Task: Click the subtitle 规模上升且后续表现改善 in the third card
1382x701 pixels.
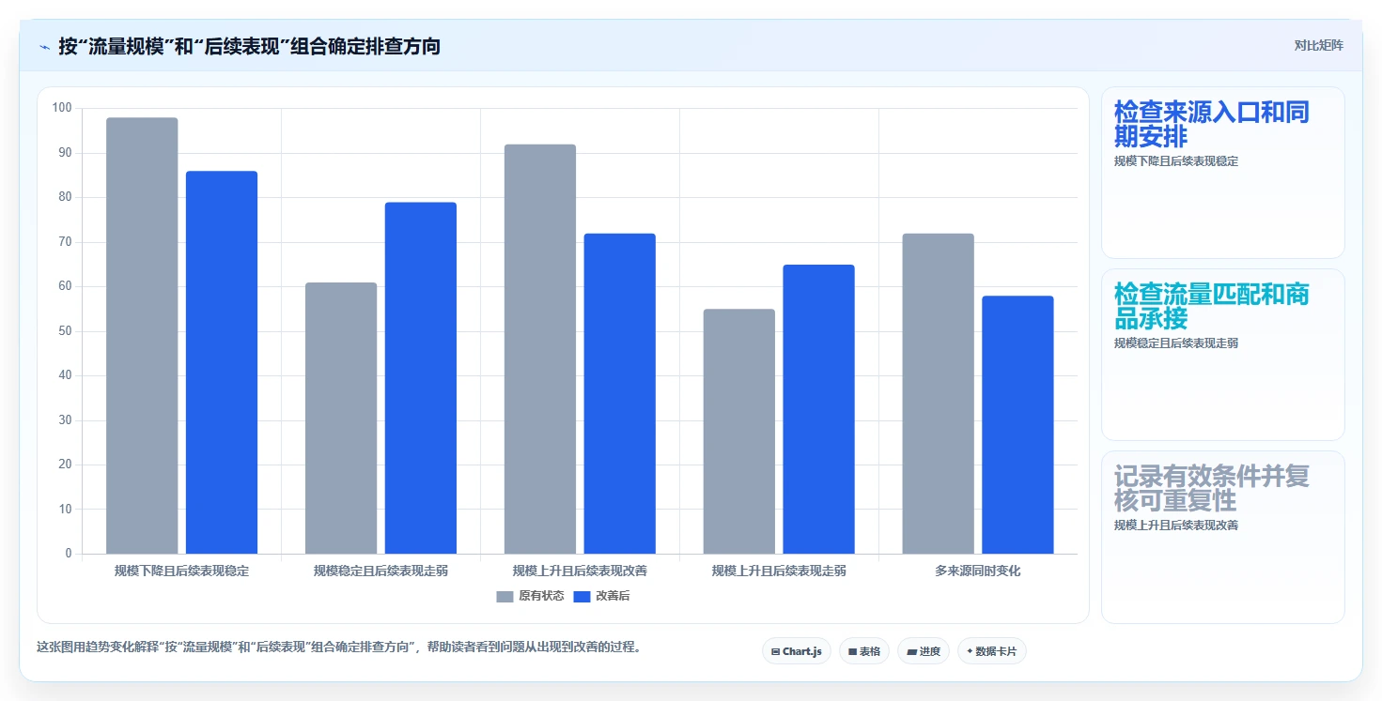Action: 1176,526
